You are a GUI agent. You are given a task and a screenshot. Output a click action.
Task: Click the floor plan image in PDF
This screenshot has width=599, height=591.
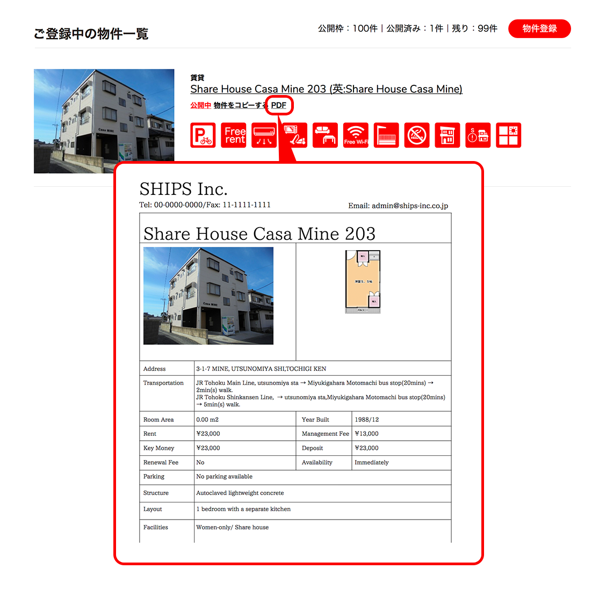(363, 282)
